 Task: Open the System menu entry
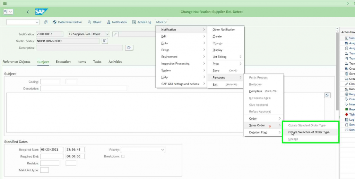point(181,70)
